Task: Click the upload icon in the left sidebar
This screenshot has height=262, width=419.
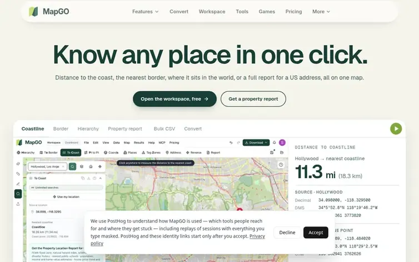Action: coord(18,204)
